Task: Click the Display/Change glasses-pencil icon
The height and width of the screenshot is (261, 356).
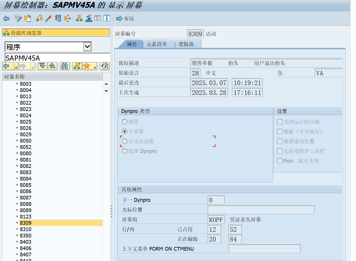Action: [18, 18]
